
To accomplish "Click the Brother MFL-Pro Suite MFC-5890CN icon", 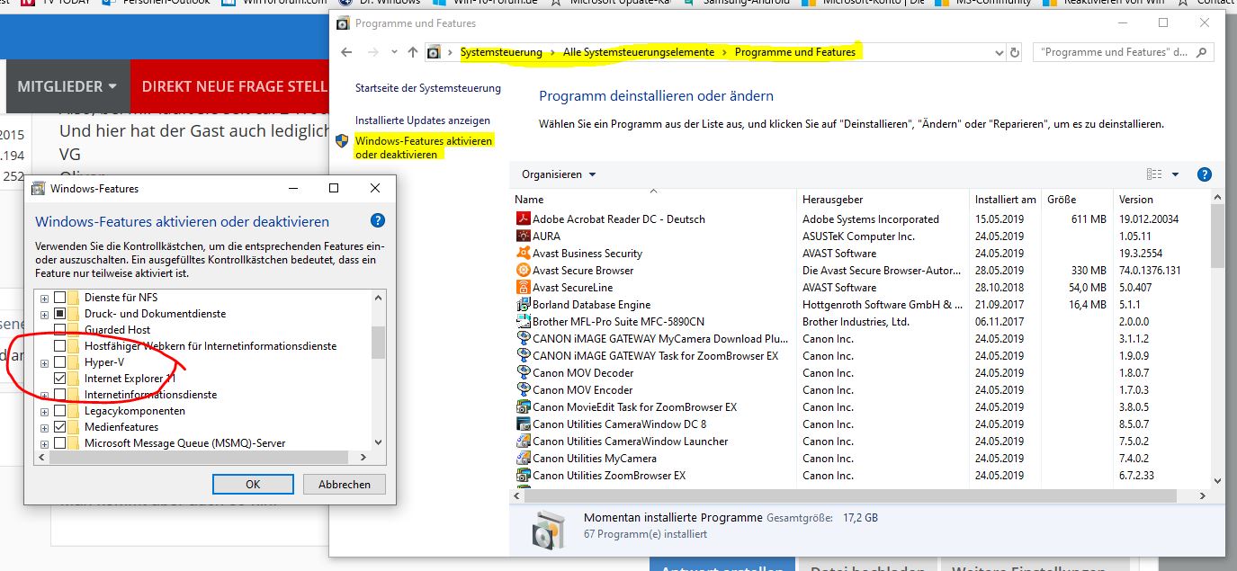I will tap(524, 321).
